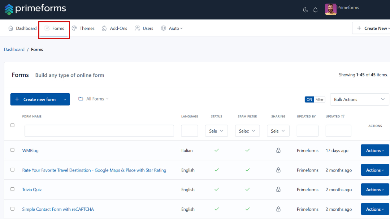Select the Forms nav tab
Screen dimensions: 390x219
pyautogui.click(x=54, y=28)
